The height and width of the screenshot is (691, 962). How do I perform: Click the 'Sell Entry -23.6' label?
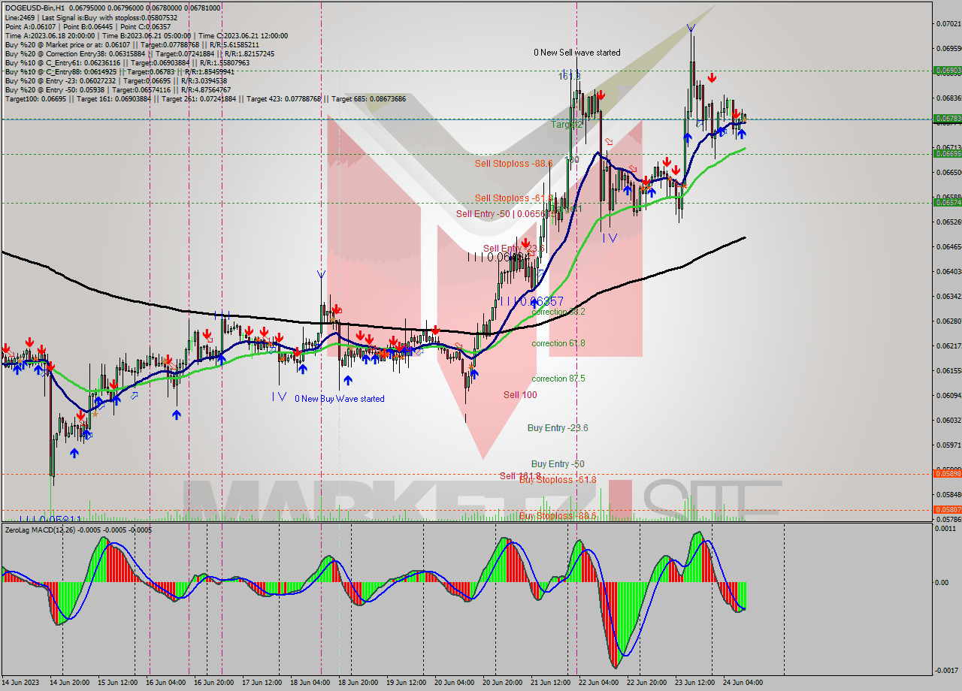(x=513, y=248)
